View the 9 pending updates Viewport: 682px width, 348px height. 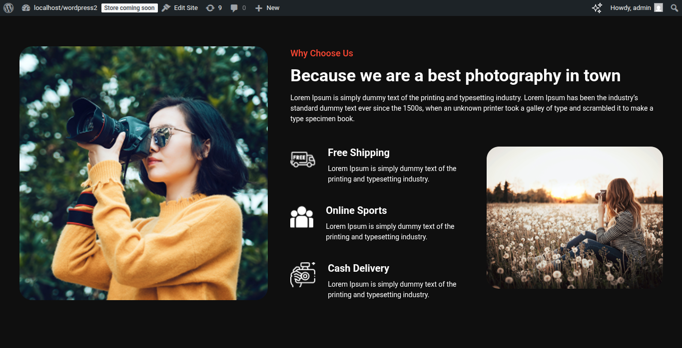tap(214, 8)
